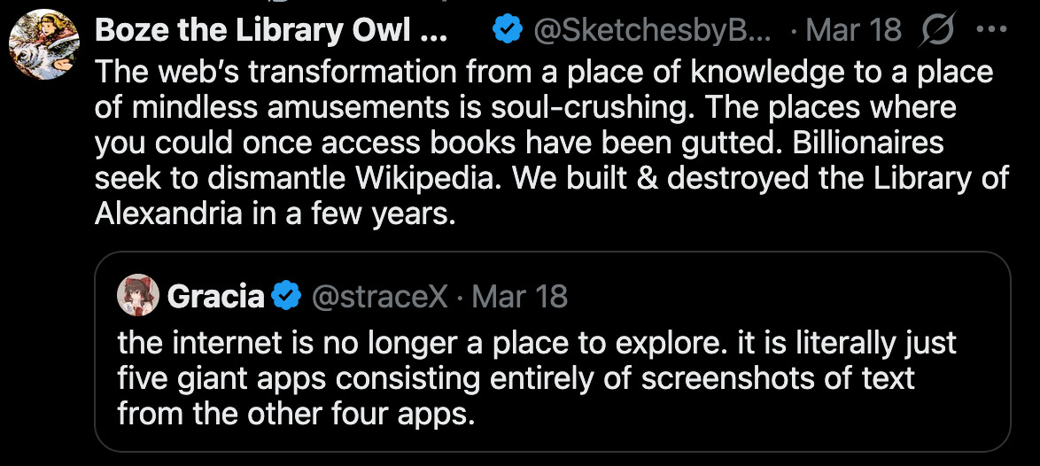Open the main post's Mar 18 timestamp
Viewport: 1040px width, 466px height.
coord(854,30)
